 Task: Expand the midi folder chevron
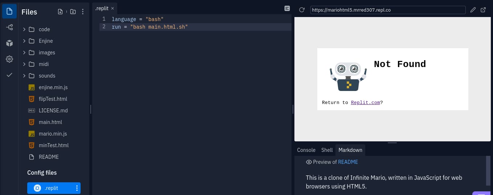[24, 64]
